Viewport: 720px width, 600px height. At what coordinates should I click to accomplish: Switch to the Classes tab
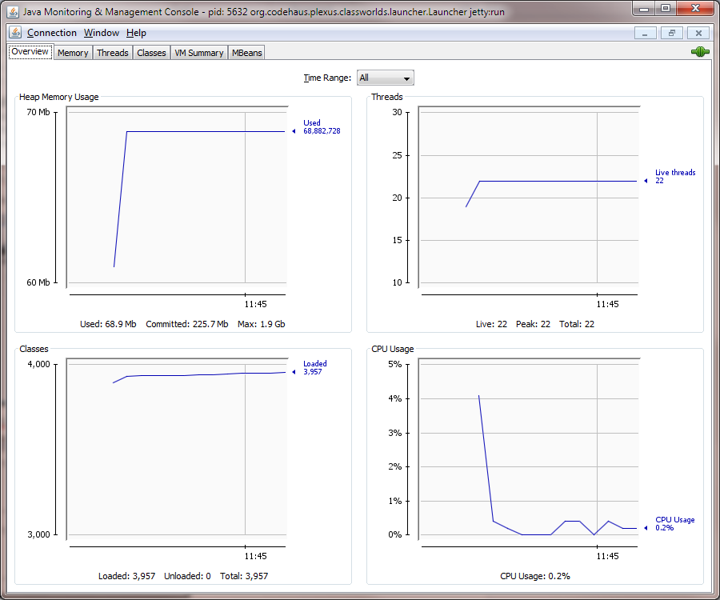pos(151,53)
